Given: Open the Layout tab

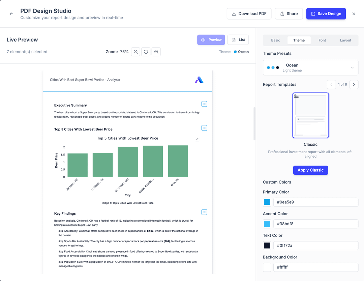Looking at the screenshot, I should point(345,40).
